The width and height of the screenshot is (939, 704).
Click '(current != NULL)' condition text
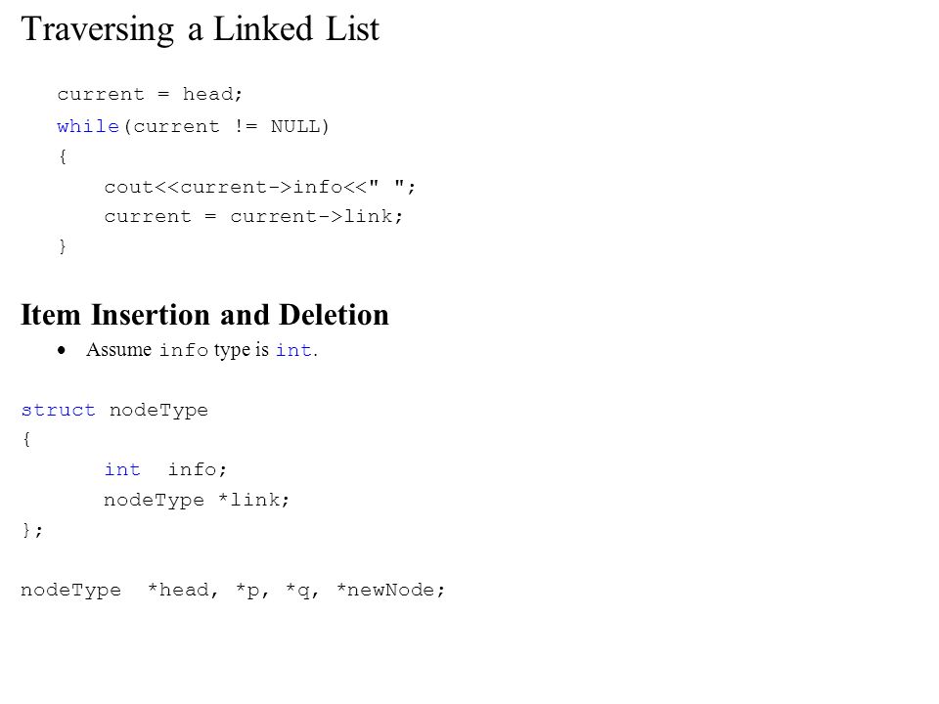tap(226, 126)
